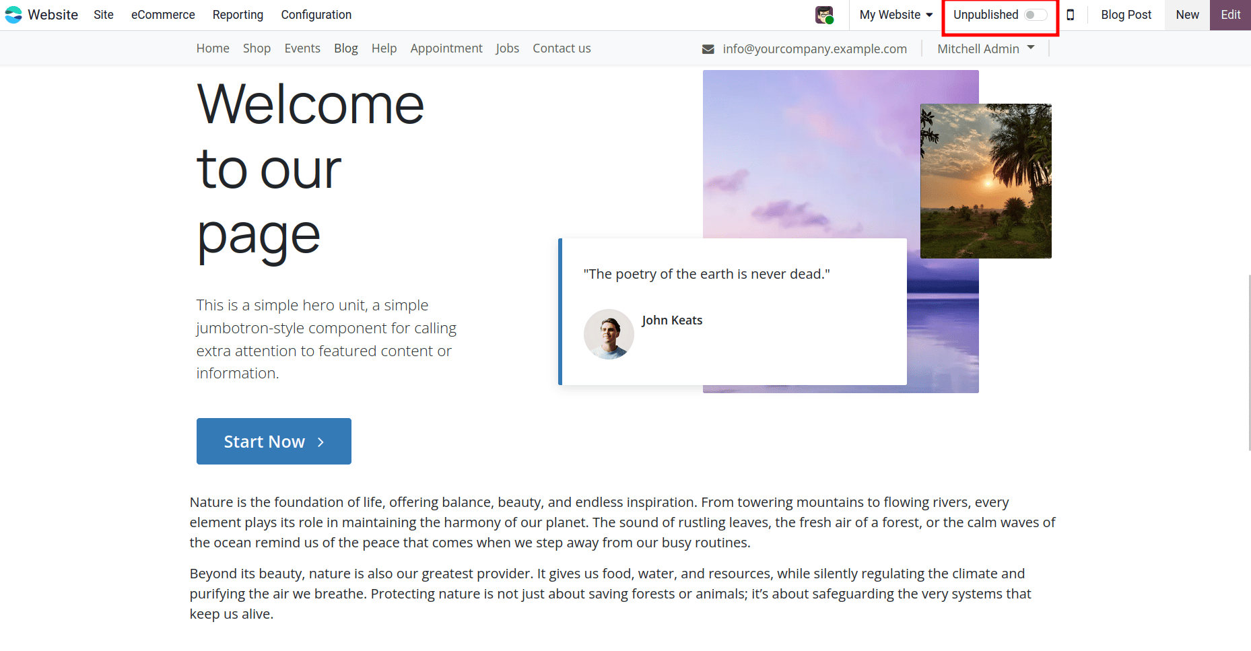The width and height of the screenshot is (1251, 651).
Task: Toggle the Unpublished switch to publish page
Action: pyautogui.click(x=1034, y=14)
